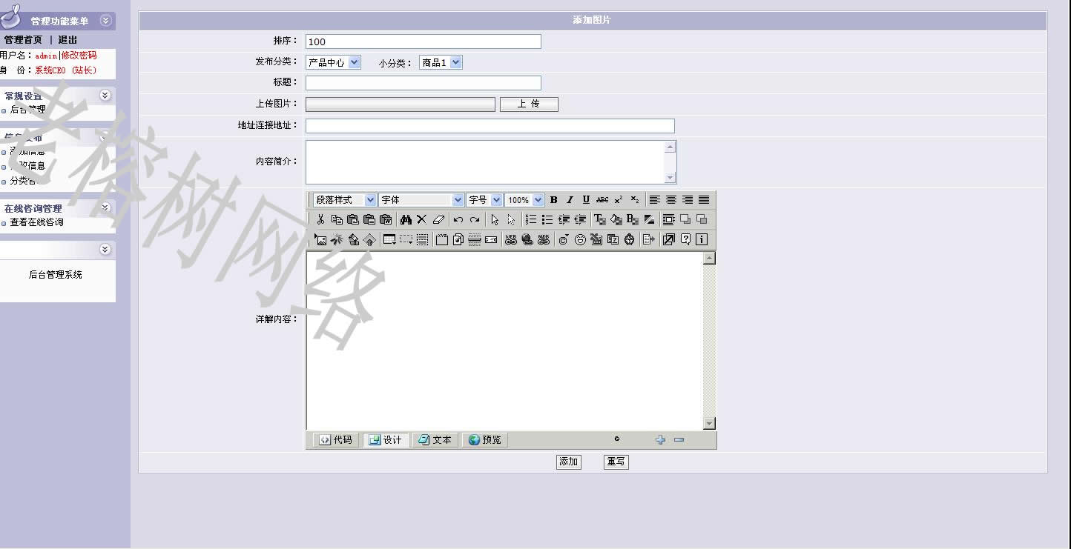The height and width of the screenshot is (549, 1071).
Task: Focus the 地址连接地址 URL input field
Action: (490, 126)
